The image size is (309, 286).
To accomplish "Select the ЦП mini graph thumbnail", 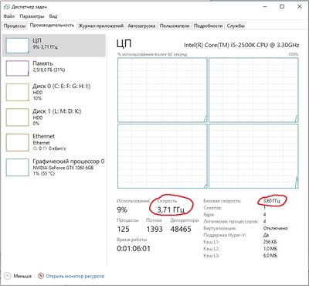I will click(17, 46).
